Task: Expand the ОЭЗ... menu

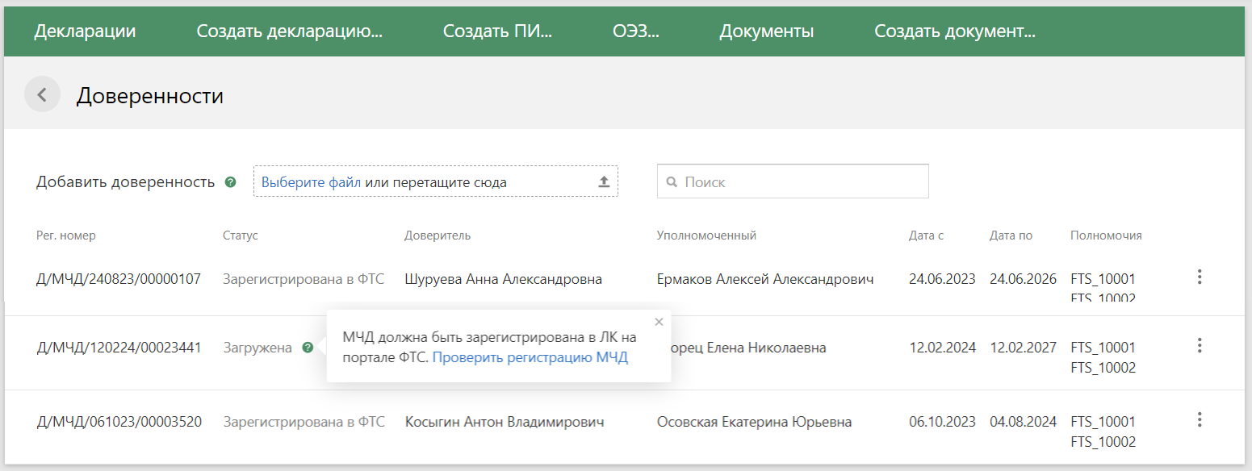Action: pyautogui.click(x=636, y=31)
